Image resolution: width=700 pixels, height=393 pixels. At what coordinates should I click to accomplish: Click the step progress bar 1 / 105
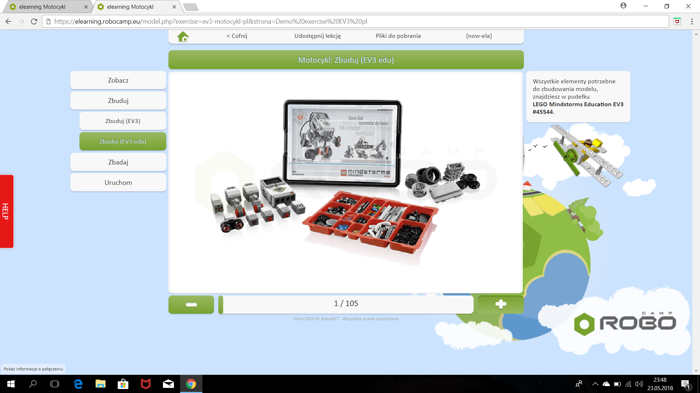point(346,304)
